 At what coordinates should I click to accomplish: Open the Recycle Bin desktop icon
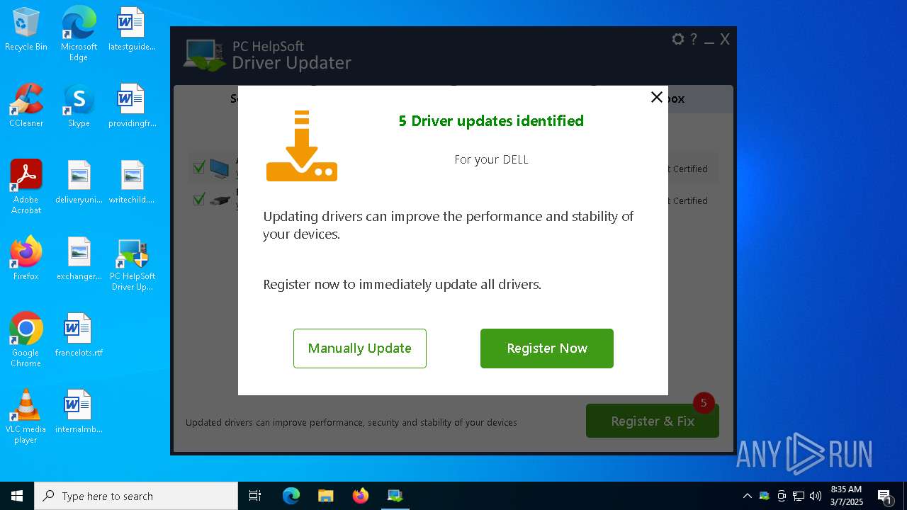[26, 30]
